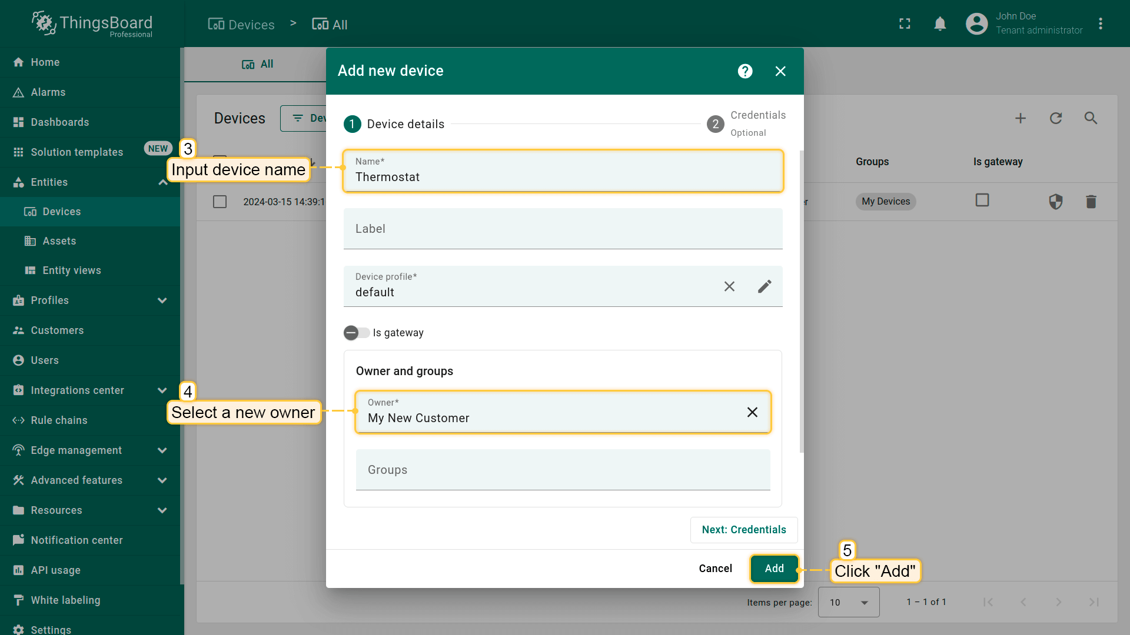Screen dimensions: 1130x635
Task: Open the notifications bell
Action: tap(940, 24)
